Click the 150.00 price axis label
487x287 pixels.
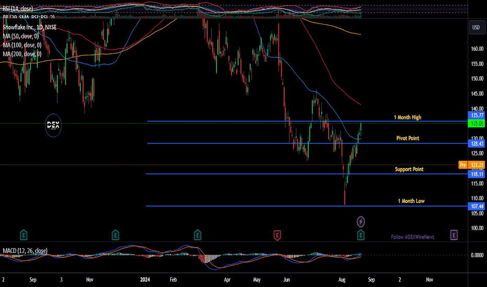[477, 78]
